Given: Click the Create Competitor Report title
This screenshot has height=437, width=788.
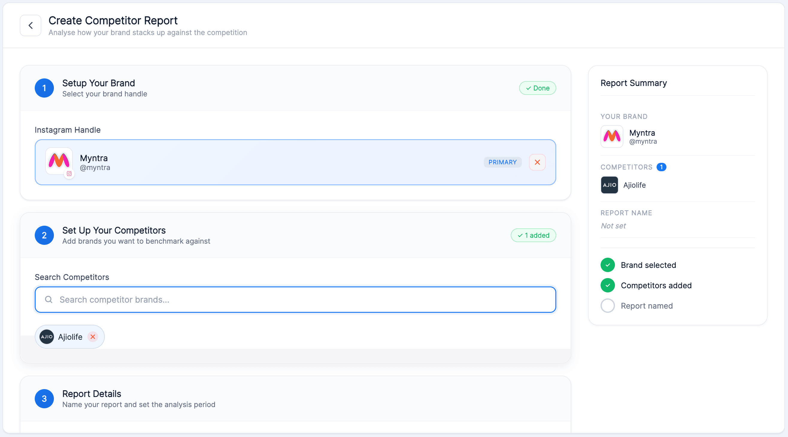Looking at the screenshot, I should (x=113, y=20).
